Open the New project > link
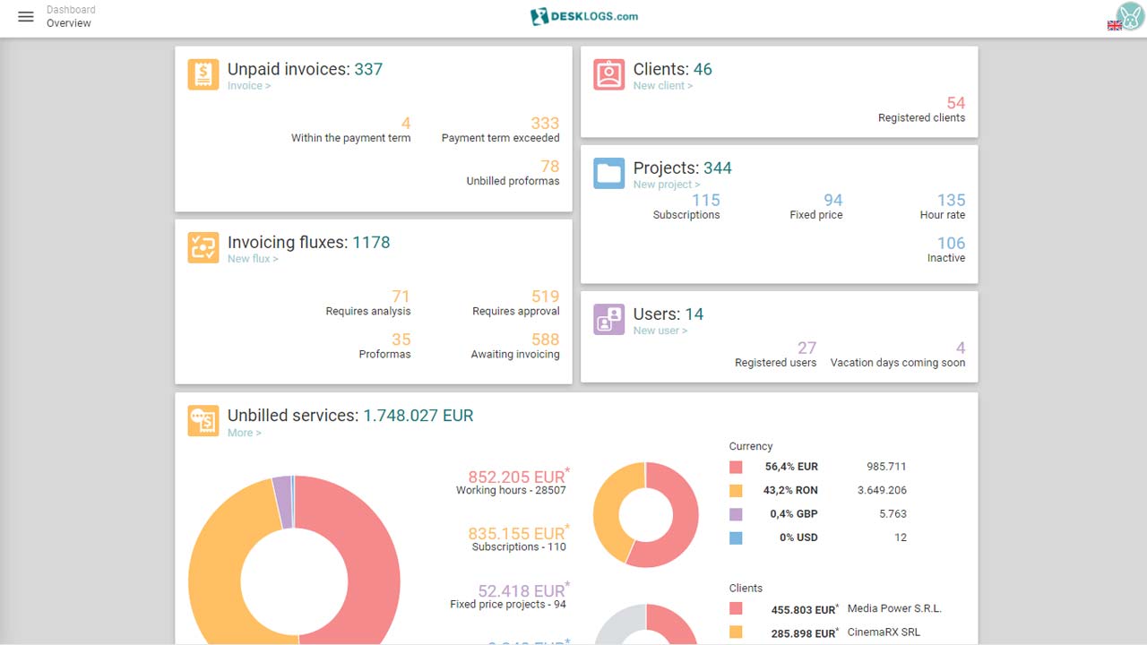Screen dimensions: 1147x645 coord(667,185)
